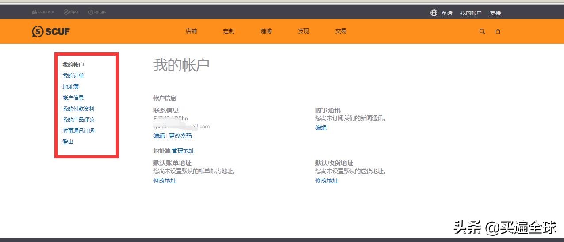This screenshot has height=242, width=564.
Task: Open 我的付款资料 in sidebar
Action: point(78,109)
